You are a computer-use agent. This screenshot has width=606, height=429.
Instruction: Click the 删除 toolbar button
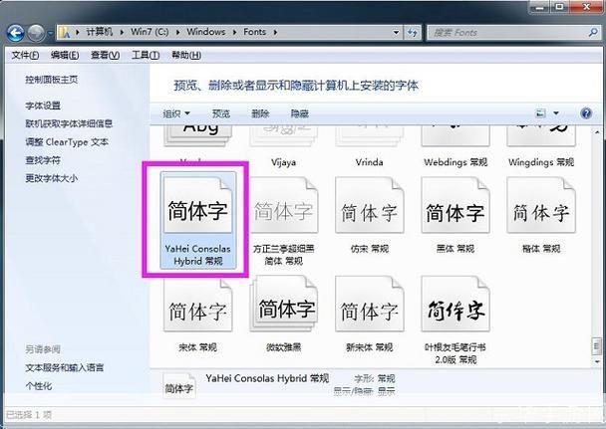(x=260, y=113)
